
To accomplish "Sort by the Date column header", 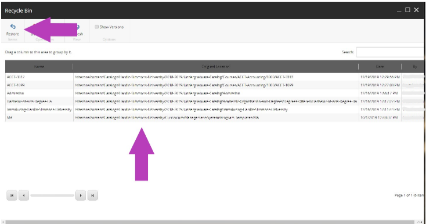I will pos(380,67).
